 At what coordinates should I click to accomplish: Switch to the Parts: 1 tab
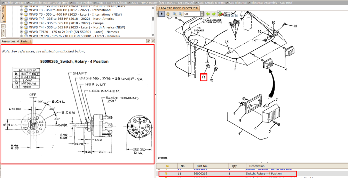[x=26, y=41]
